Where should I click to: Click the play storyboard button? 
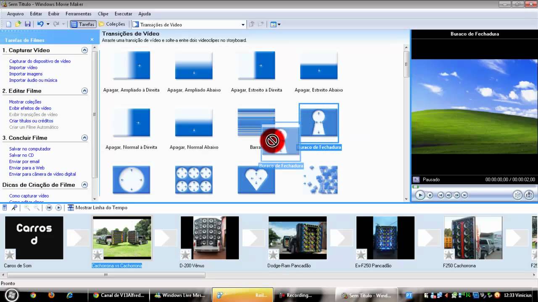[x=58, y=208]
